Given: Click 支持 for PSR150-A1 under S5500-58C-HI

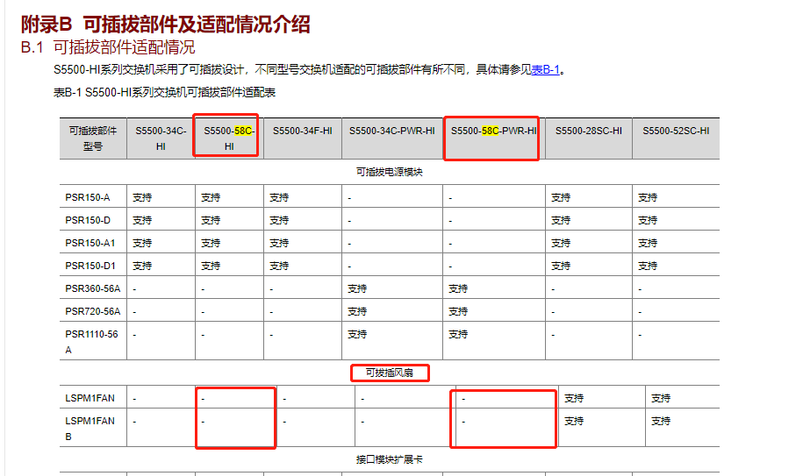Looking at the screenshot, I should 211,243.
